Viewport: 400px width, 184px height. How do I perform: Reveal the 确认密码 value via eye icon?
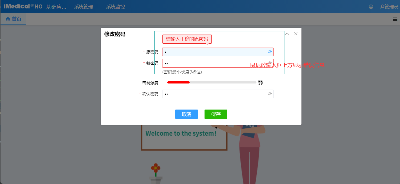point(270,94)
